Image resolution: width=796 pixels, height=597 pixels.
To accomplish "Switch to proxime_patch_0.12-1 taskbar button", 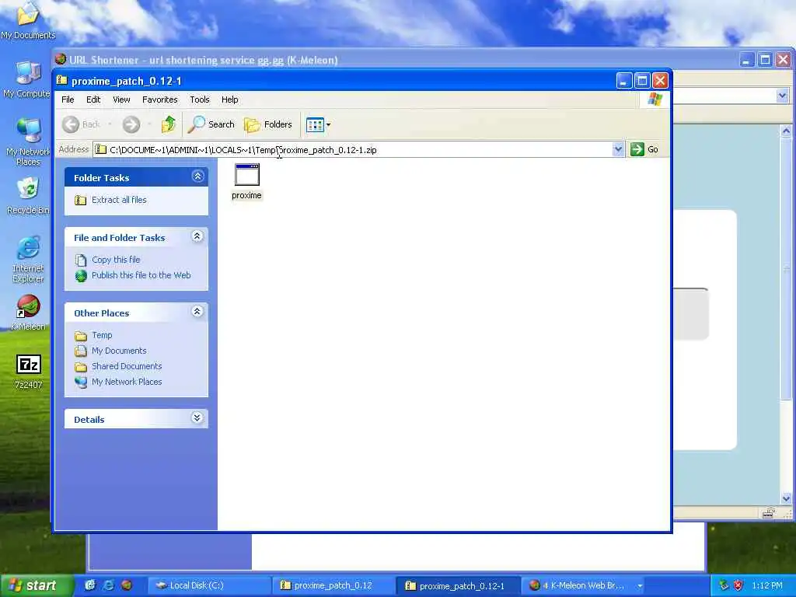I will (x=458, y=585).
